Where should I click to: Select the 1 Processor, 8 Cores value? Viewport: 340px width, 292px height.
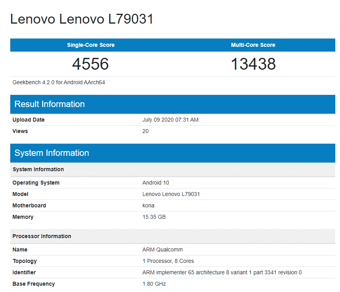(x=168, y=261)
